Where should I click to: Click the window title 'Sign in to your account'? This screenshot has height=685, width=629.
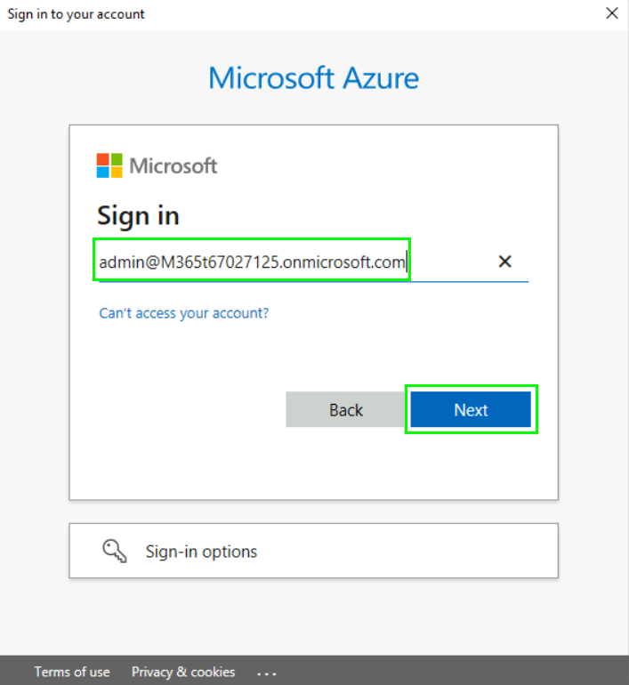click(77, 14)
